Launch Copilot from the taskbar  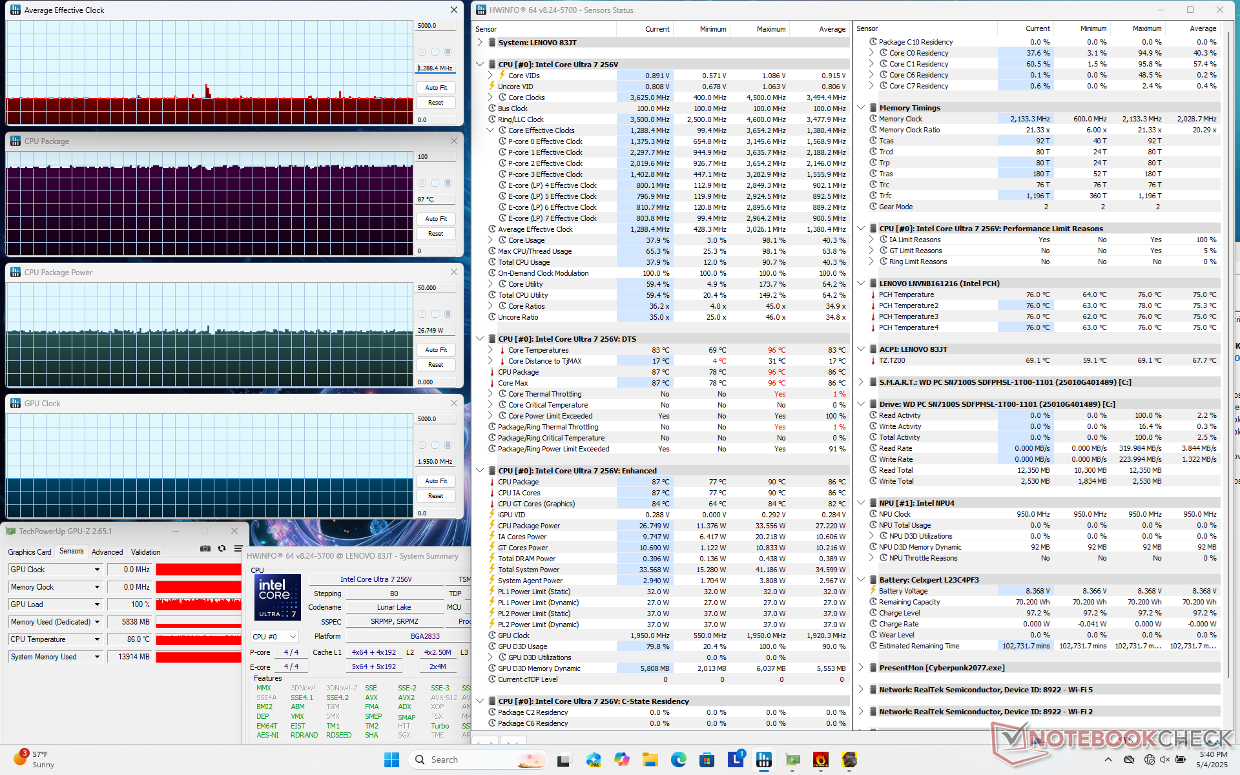point(621,759)
